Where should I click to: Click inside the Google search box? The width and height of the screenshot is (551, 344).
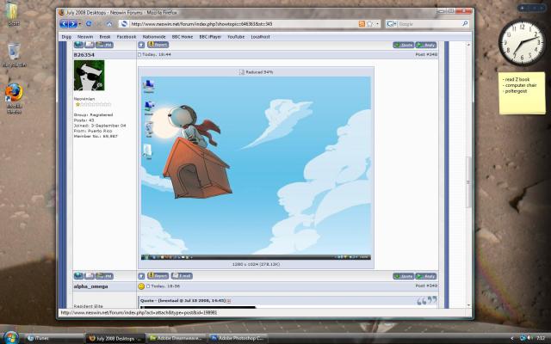[429, 24]
